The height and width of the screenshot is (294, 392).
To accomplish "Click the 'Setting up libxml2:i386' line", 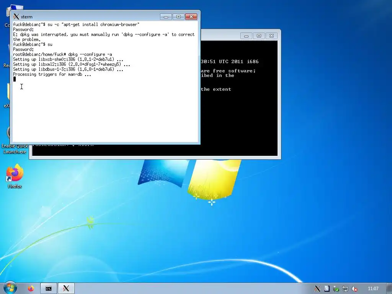I will point(72,64).
